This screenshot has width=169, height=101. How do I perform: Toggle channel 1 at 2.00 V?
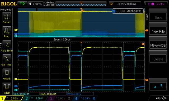pos(12,98)
